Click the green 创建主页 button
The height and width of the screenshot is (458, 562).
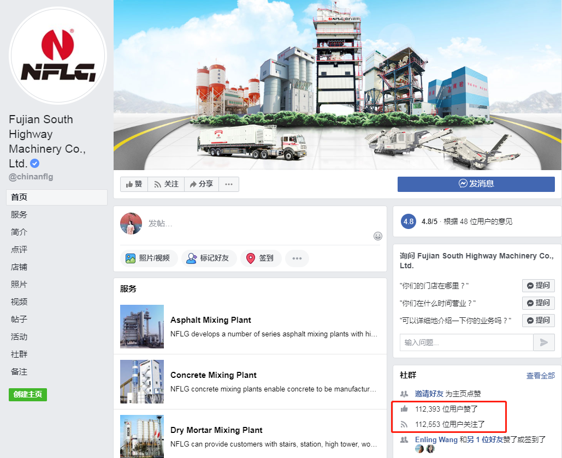click(x=28, y=395)
